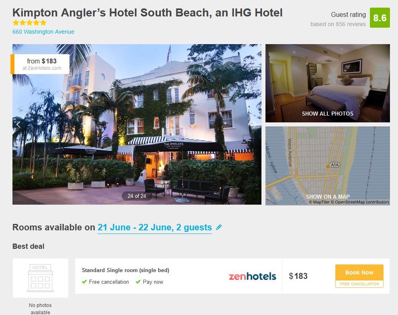Click the orange Book Now button

tap(359, 272)
